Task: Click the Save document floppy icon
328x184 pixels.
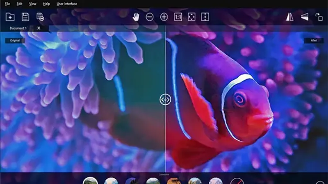Action: 25,17
